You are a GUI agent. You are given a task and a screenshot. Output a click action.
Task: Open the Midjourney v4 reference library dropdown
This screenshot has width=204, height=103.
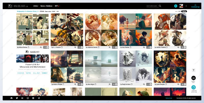28,11
